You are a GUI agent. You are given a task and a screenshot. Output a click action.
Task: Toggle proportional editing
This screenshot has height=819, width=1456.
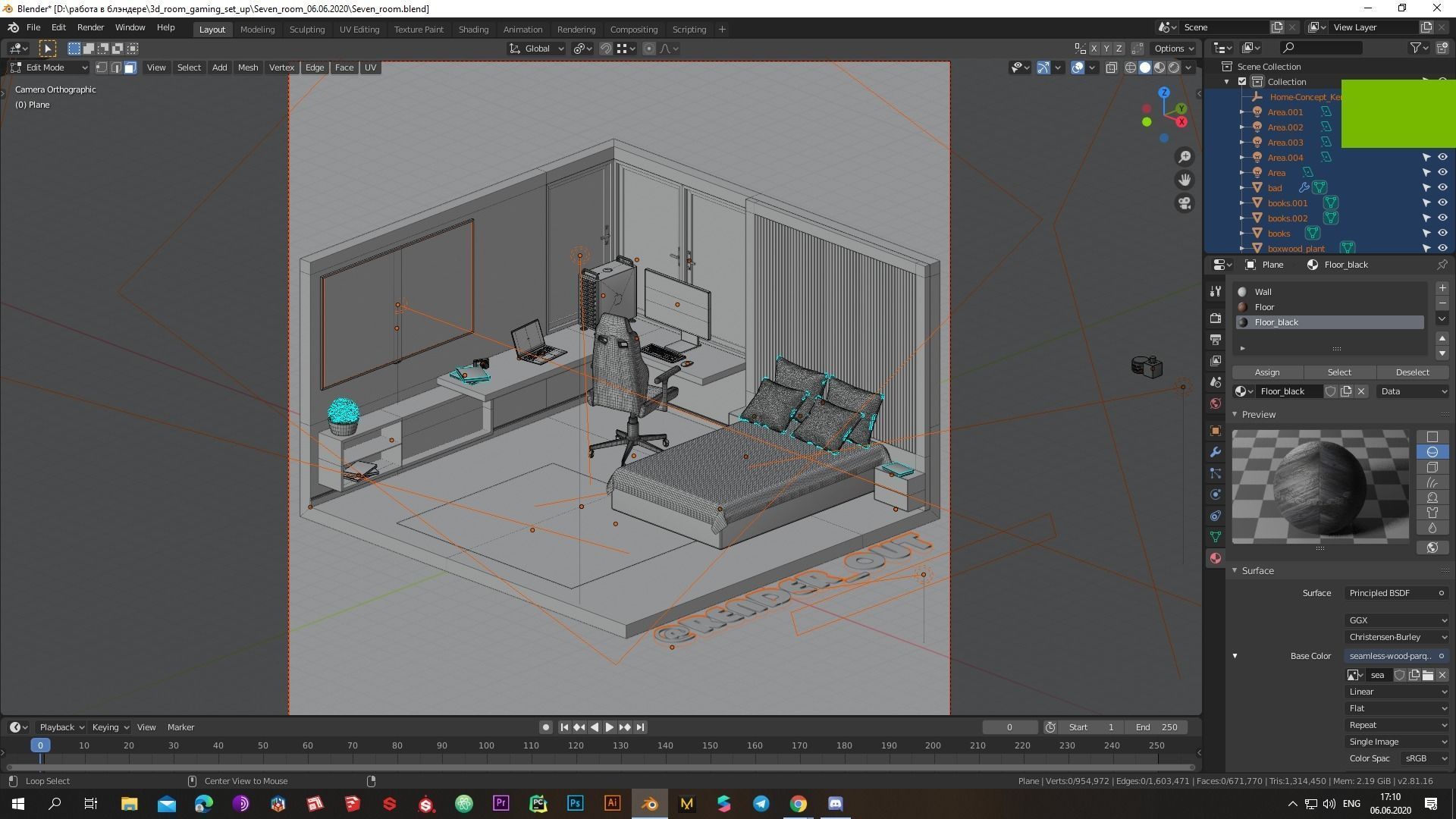pos(648,49)
